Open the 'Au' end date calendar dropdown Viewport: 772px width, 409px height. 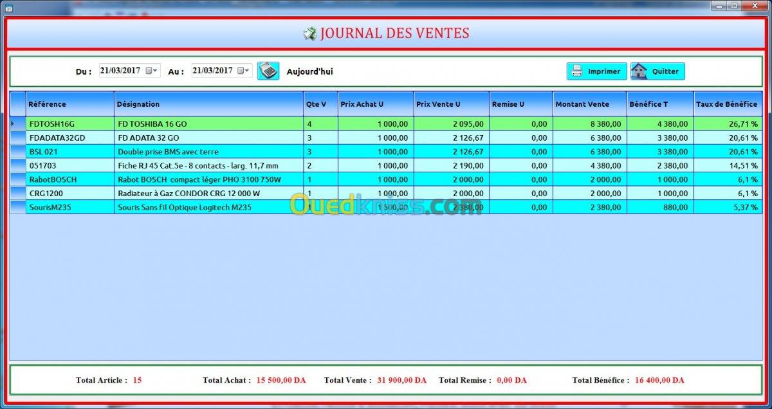[244, 71]
